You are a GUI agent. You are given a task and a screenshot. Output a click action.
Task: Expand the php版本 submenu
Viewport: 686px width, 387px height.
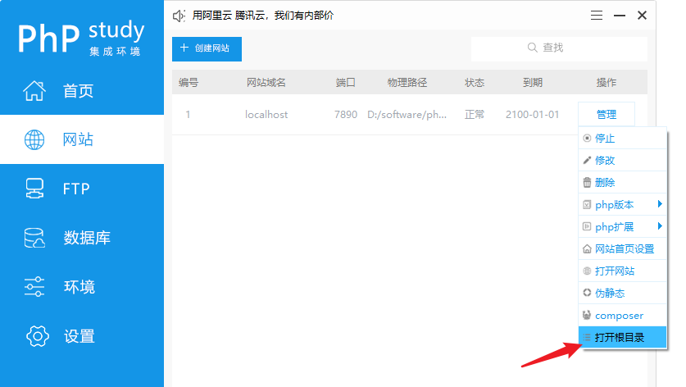point(623,204)
